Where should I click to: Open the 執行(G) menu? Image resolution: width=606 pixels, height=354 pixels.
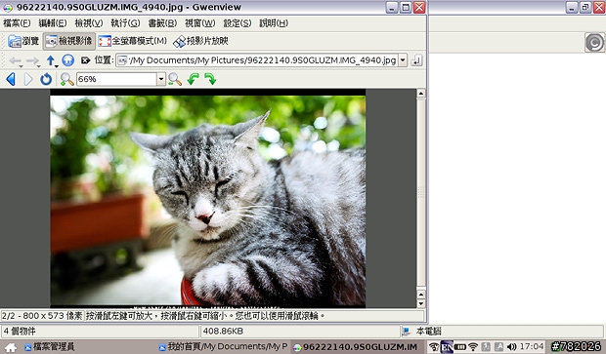point(125,23)
